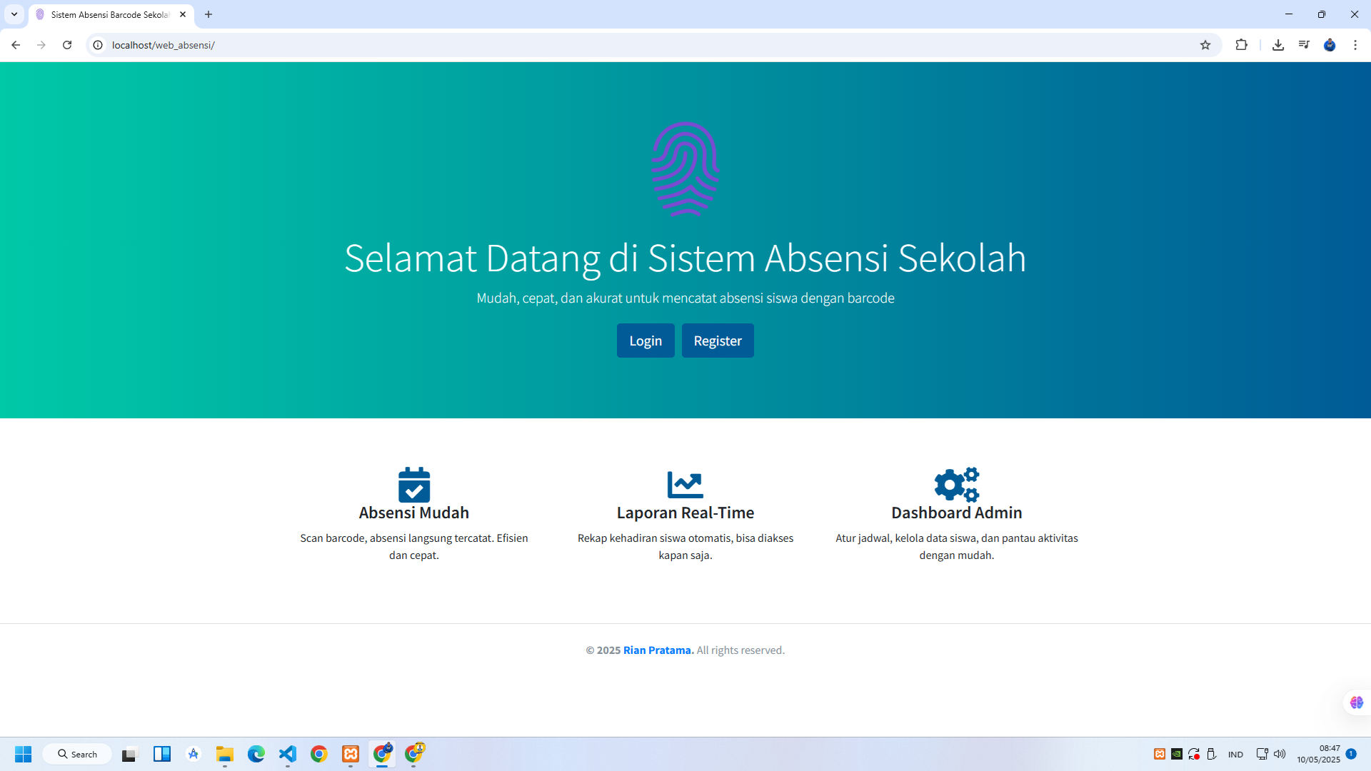Open Chrome's three-dot menu
The image size is (1371, 771).
(x=1355, y=44)
